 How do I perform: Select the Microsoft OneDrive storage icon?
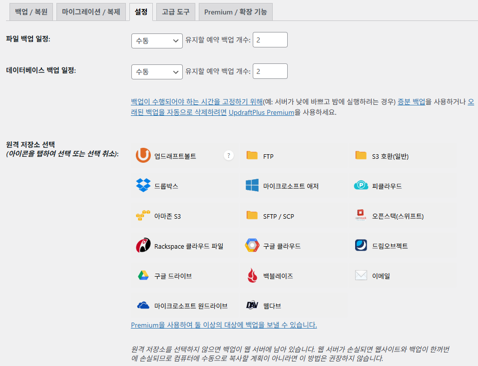tap(143, 306)
